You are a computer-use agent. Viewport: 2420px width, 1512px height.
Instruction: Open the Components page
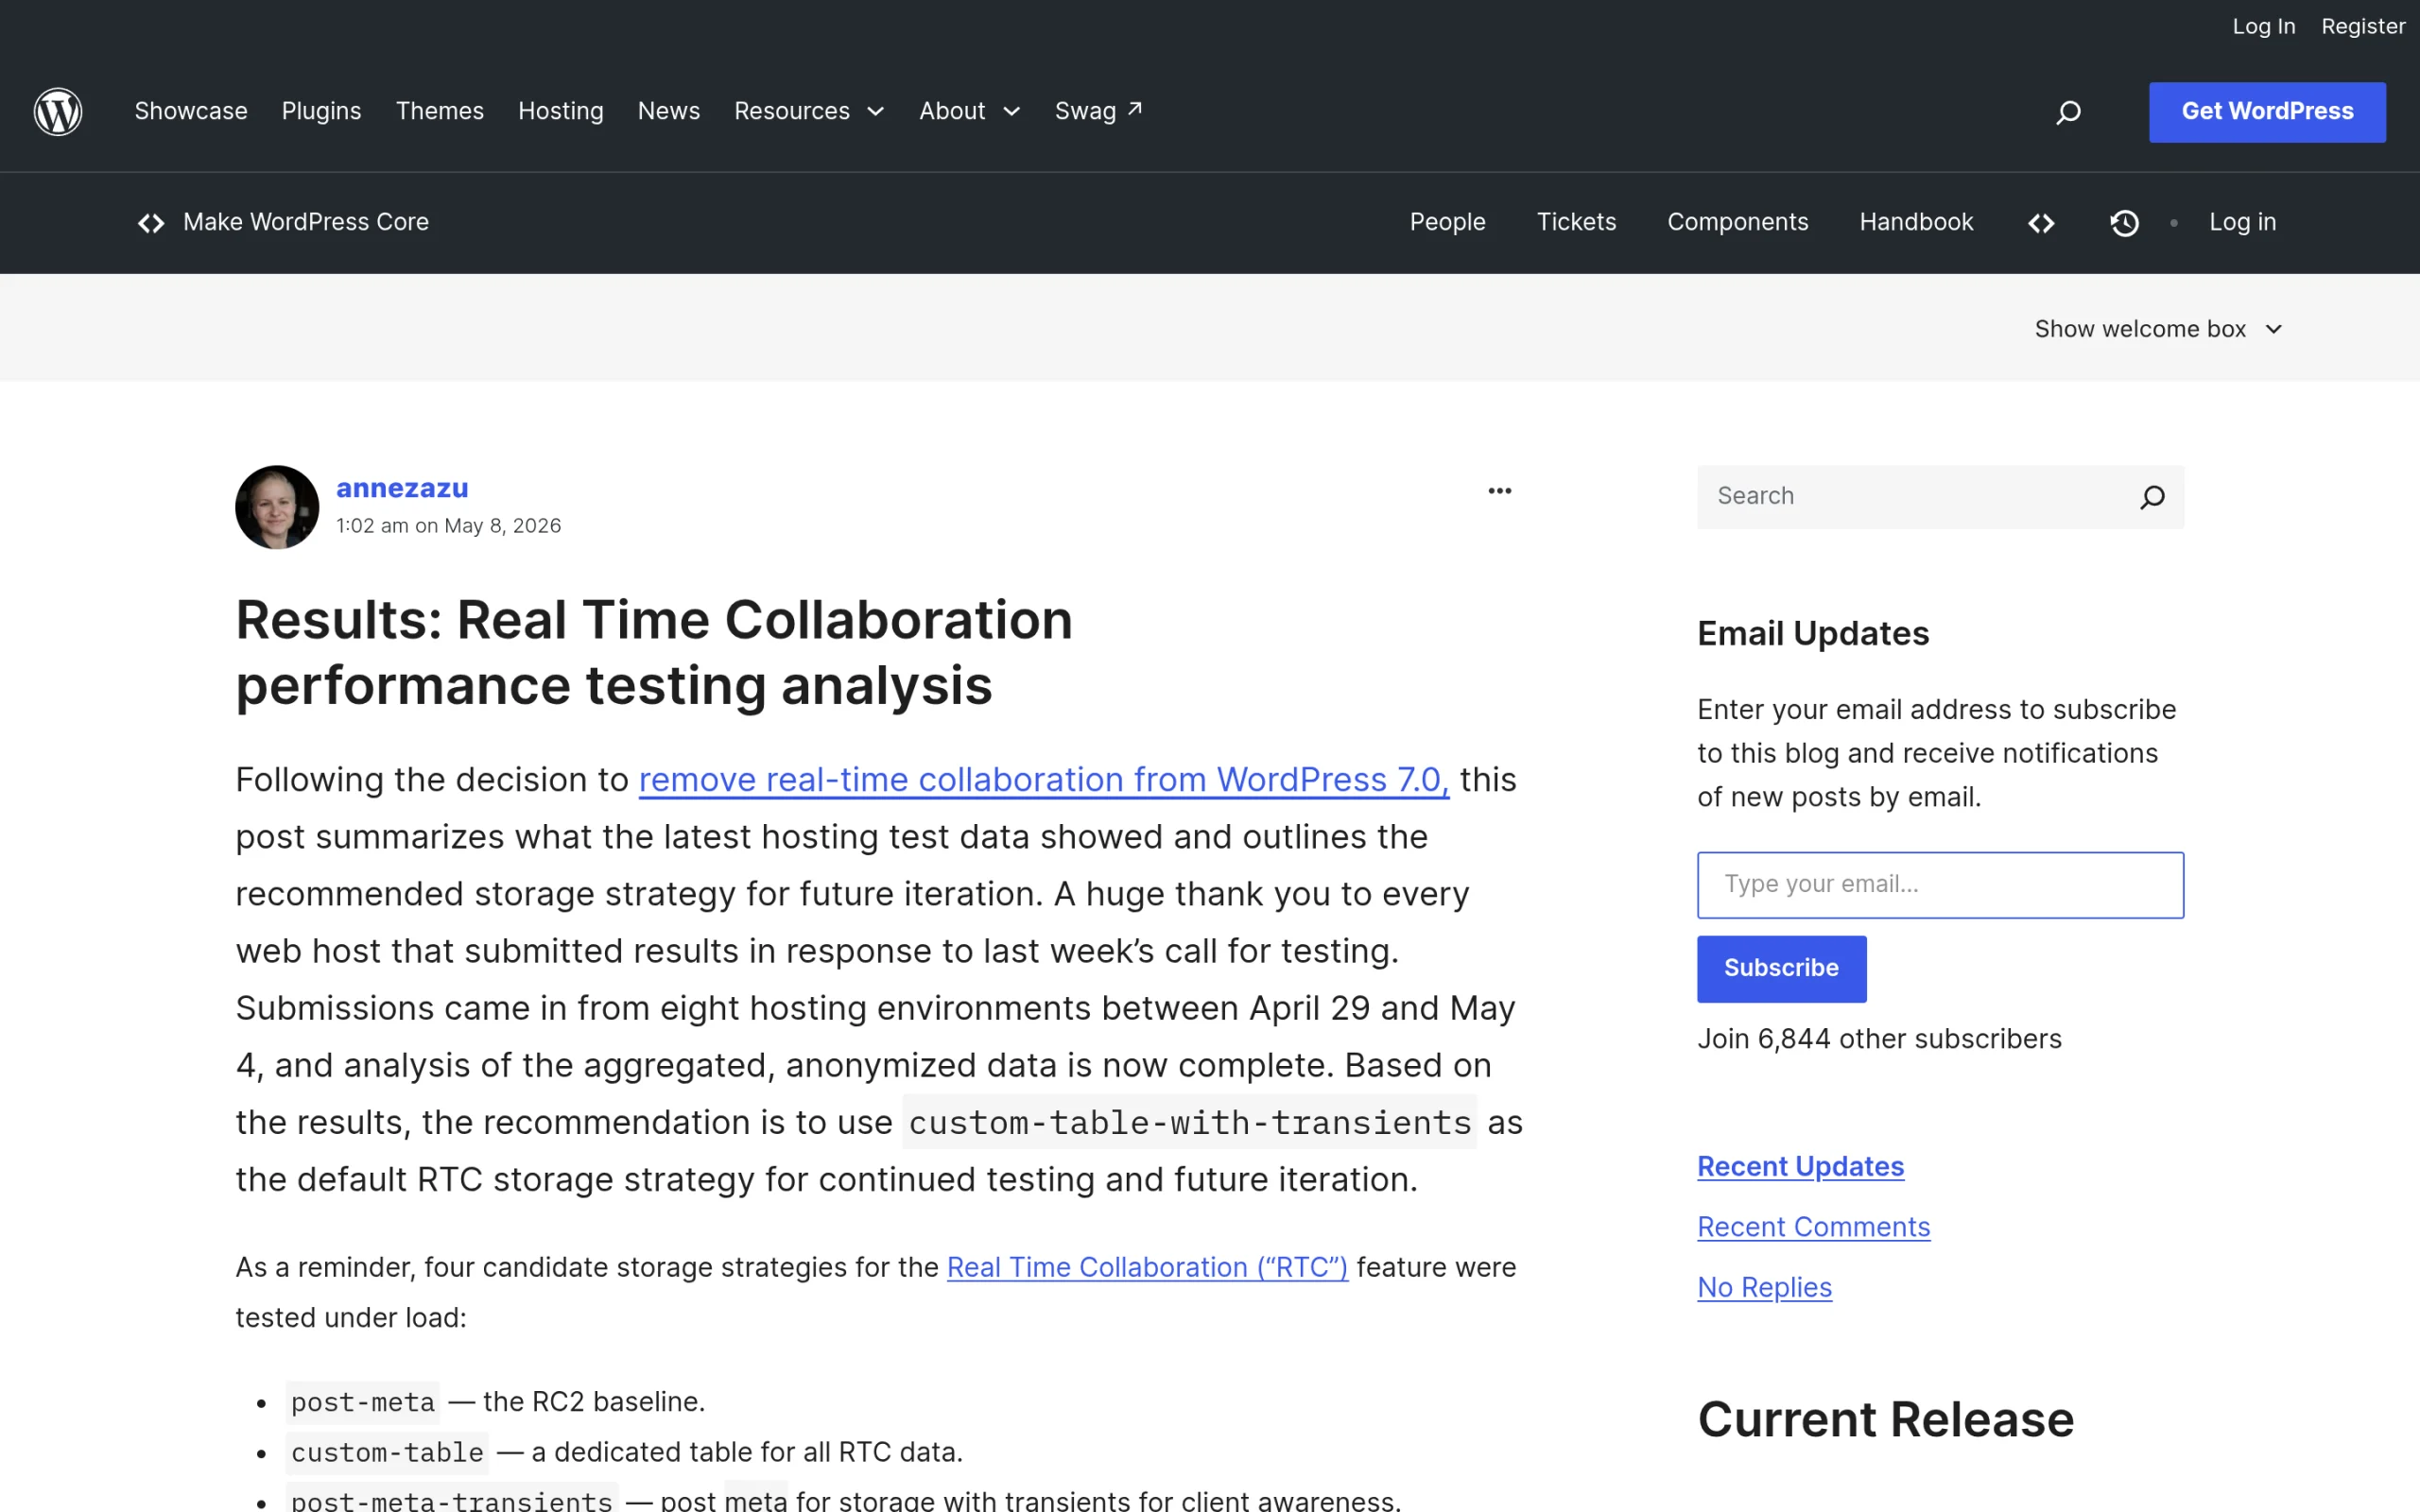(1737, 222)
